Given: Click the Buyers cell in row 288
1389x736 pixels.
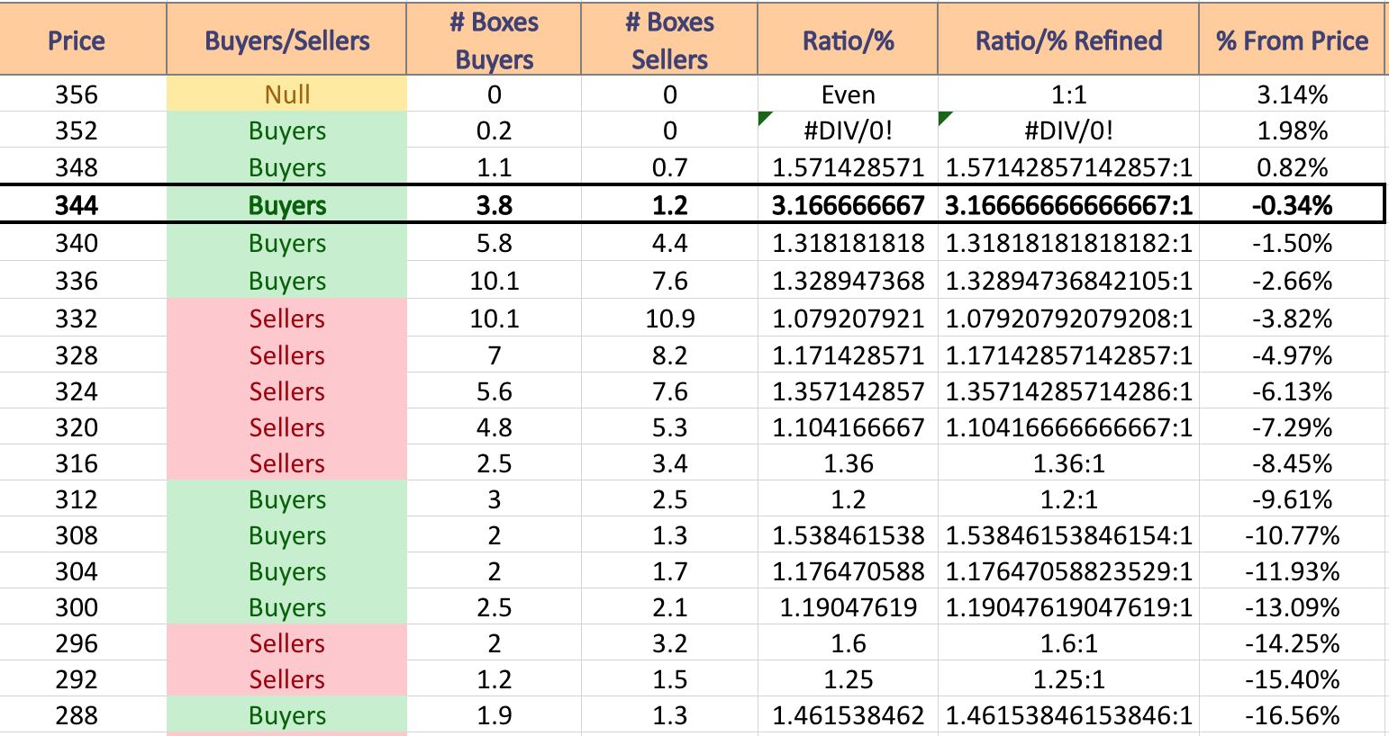Looking at the screenshot, I should [286, 715].
